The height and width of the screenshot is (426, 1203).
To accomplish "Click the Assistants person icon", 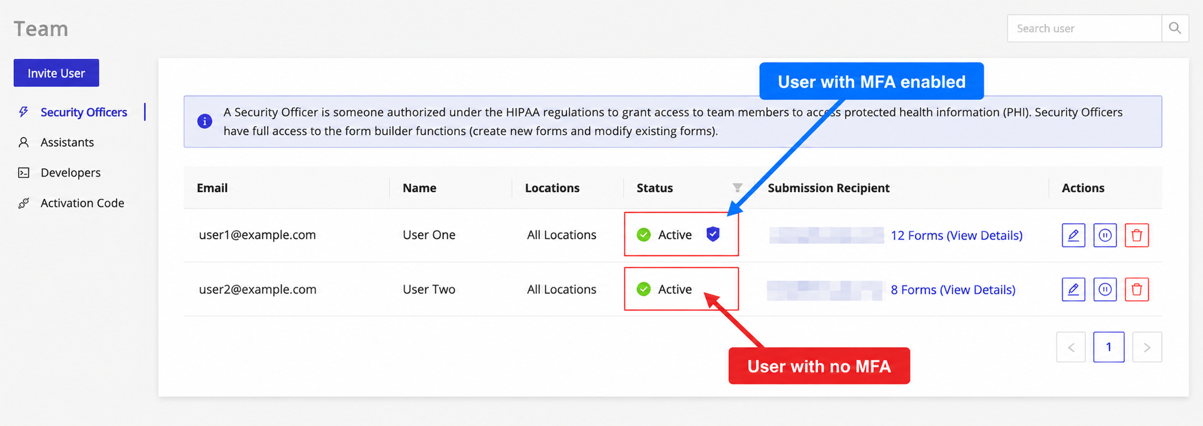I will tap(23, 142).
